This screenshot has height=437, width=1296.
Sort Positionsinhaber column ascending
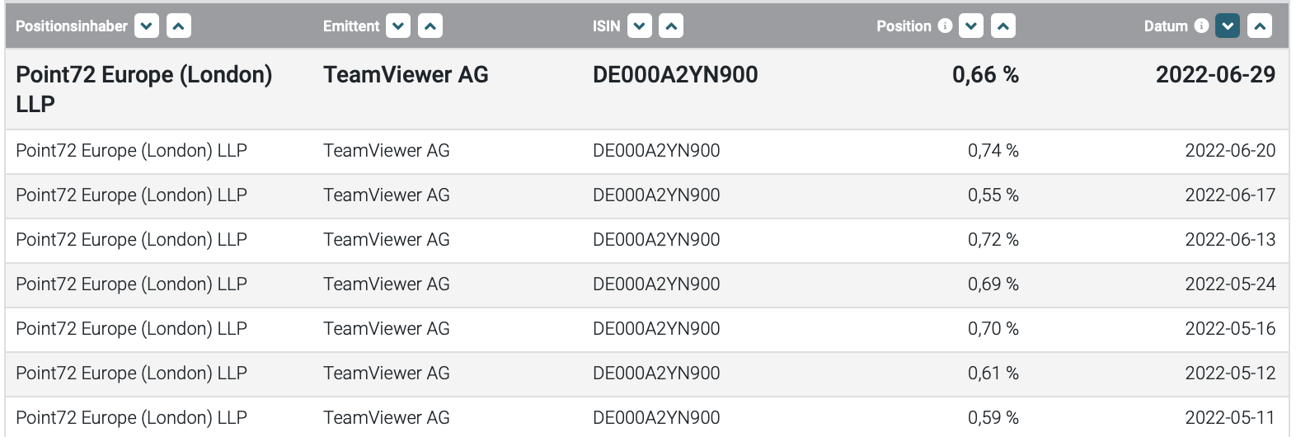[179, 26]
